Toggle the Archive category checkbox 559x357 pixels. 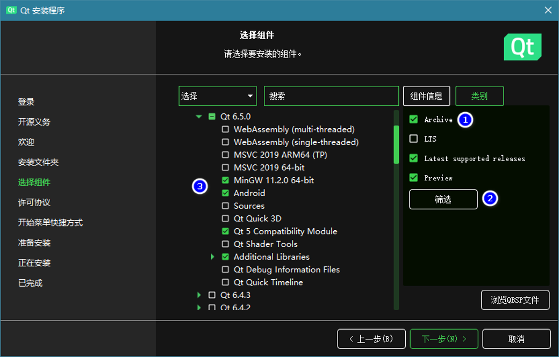(x=413, y=119)
